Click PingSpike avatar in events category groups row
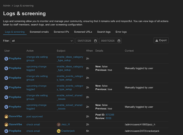The width and height of the screenshot is (183, 135). [6, 78]
